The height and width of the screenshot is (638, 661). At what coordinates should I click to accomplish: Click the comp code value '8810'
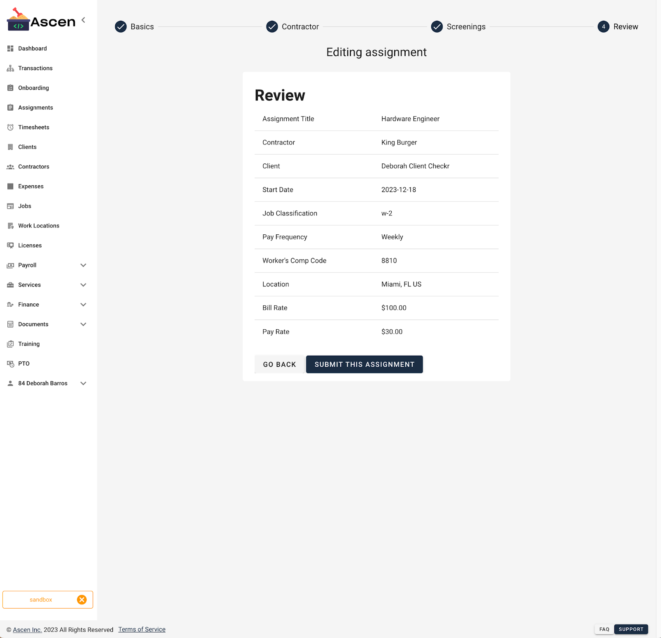[389, 261]
